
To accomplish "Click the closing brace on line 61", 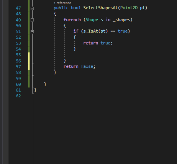I will pyautogui.click(x=35, y=90).
